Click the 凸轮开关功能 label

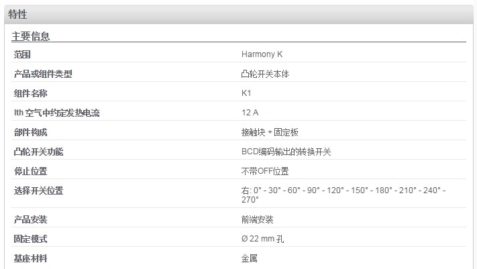point(38,152)
